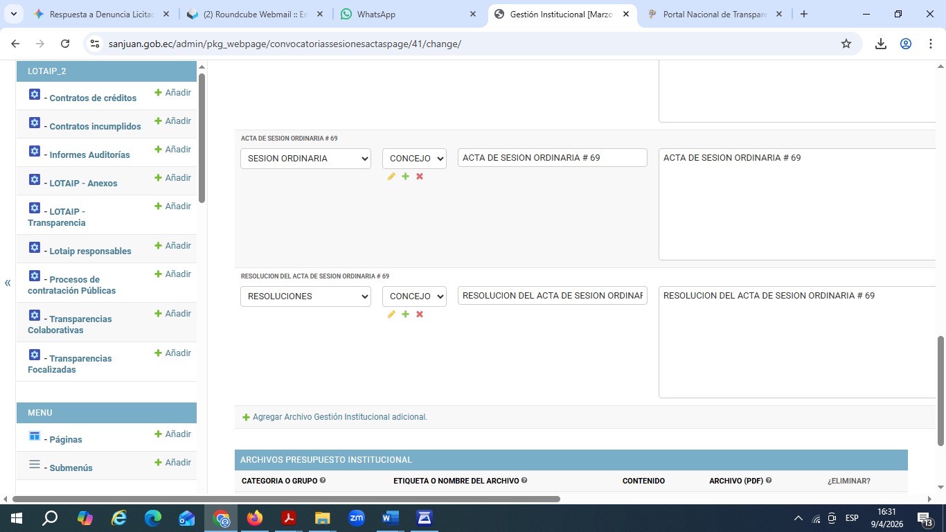Click the horizontal scrollbar at page bottom
The image size is (946, 532).
click(286, 499)
